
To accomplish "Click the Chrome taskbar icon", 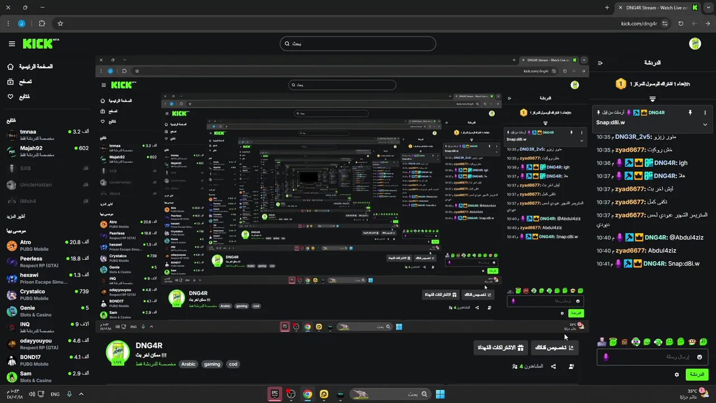I will click(x=307, y=394).
